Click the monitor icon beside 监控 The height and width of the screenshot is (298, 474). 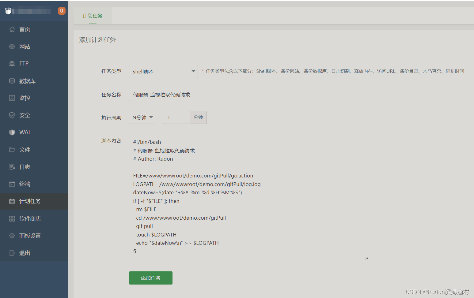tap(12, 98)
